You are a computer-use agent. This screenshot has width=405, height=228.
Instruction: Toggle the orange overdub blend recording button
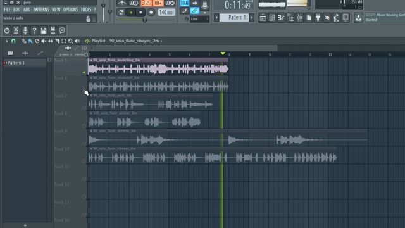point(158,3)
